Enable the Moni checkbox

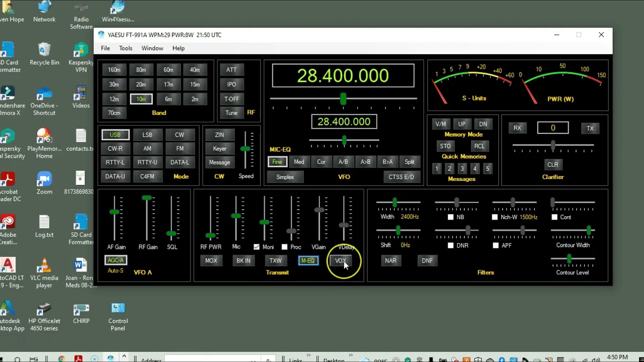point(257,247)
